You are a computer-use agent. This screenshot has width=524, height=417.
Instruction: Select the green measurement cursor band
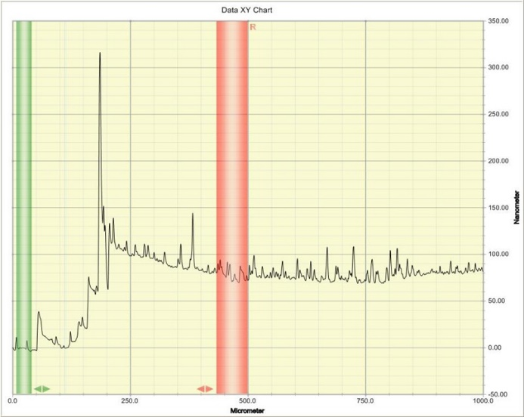24,207
